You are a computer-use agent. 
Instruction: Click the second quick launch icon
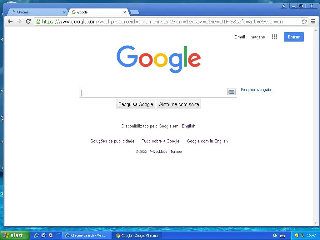pos(43,235)
